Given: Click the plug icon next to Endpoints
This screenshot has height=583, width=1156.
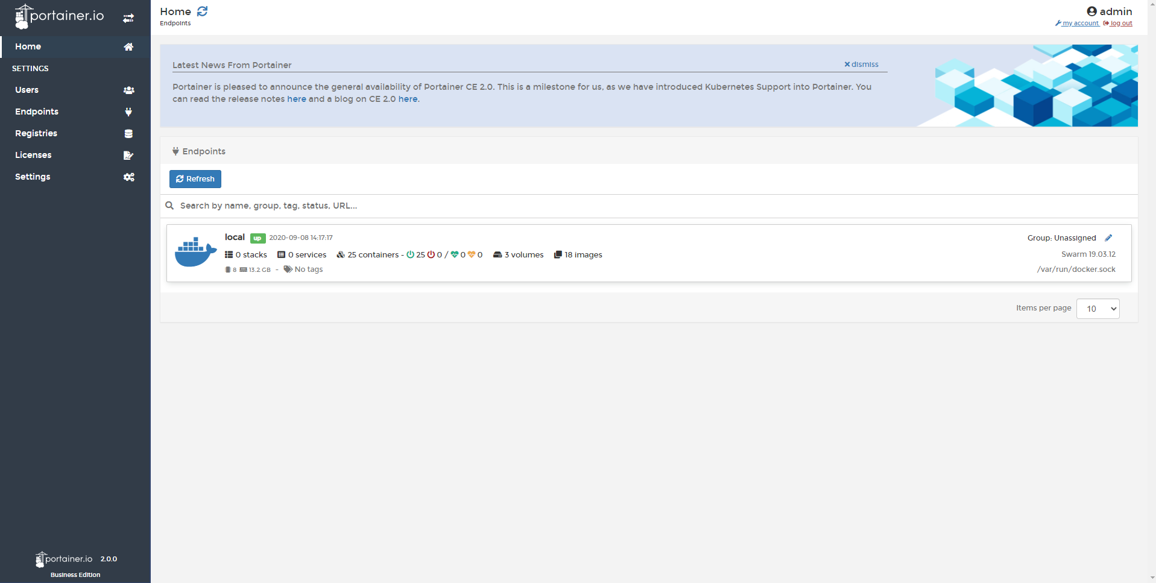Looking at the screenshot, I should point(128,112).
